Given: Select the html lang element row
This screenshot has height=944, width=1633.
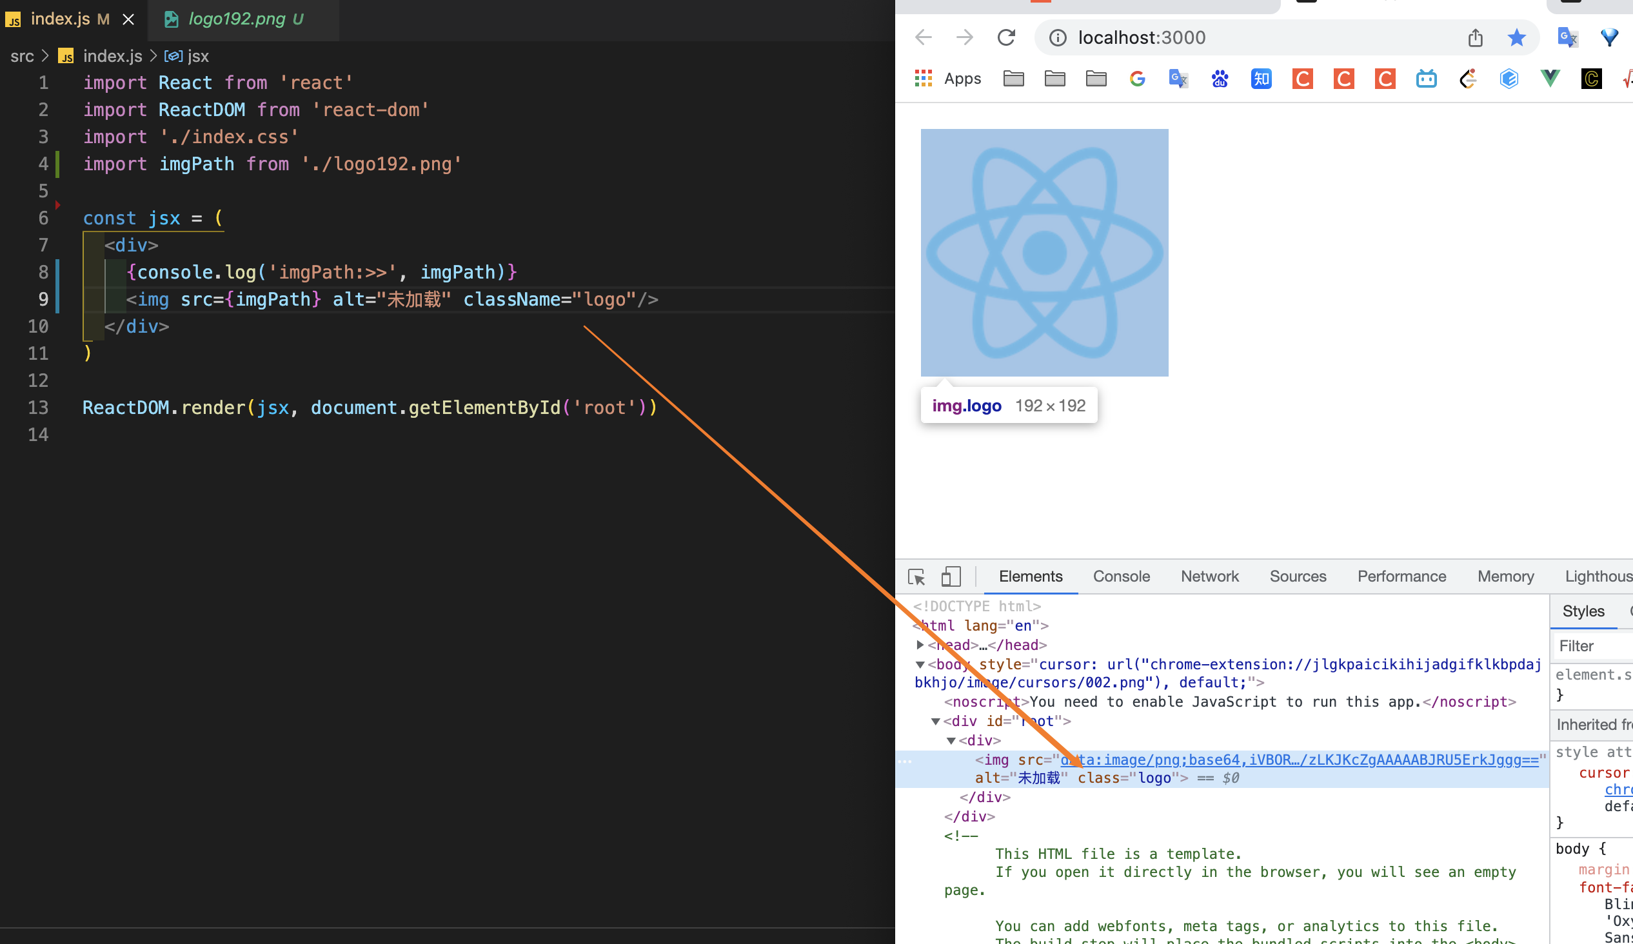Looking at the screenshot, I should tap(980, 626).
